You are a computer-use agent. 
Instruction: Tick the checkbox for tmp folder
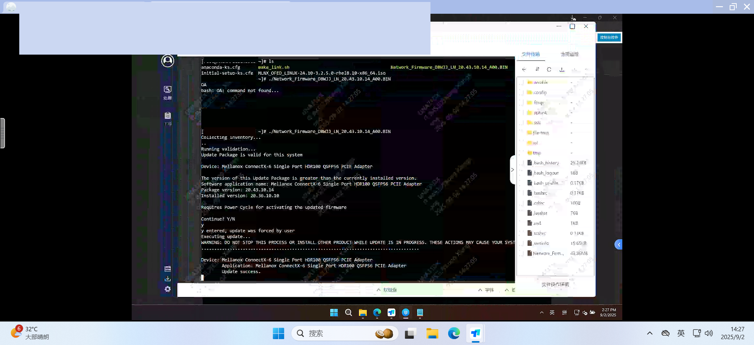point(522,153)
